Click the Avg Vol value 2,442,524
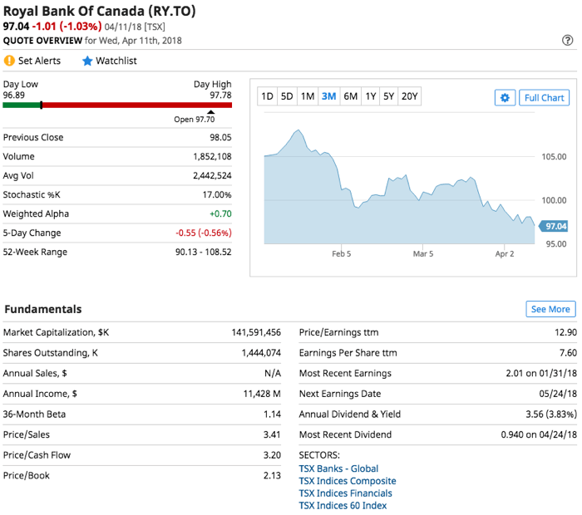582x515 pixels. (212, 176)
